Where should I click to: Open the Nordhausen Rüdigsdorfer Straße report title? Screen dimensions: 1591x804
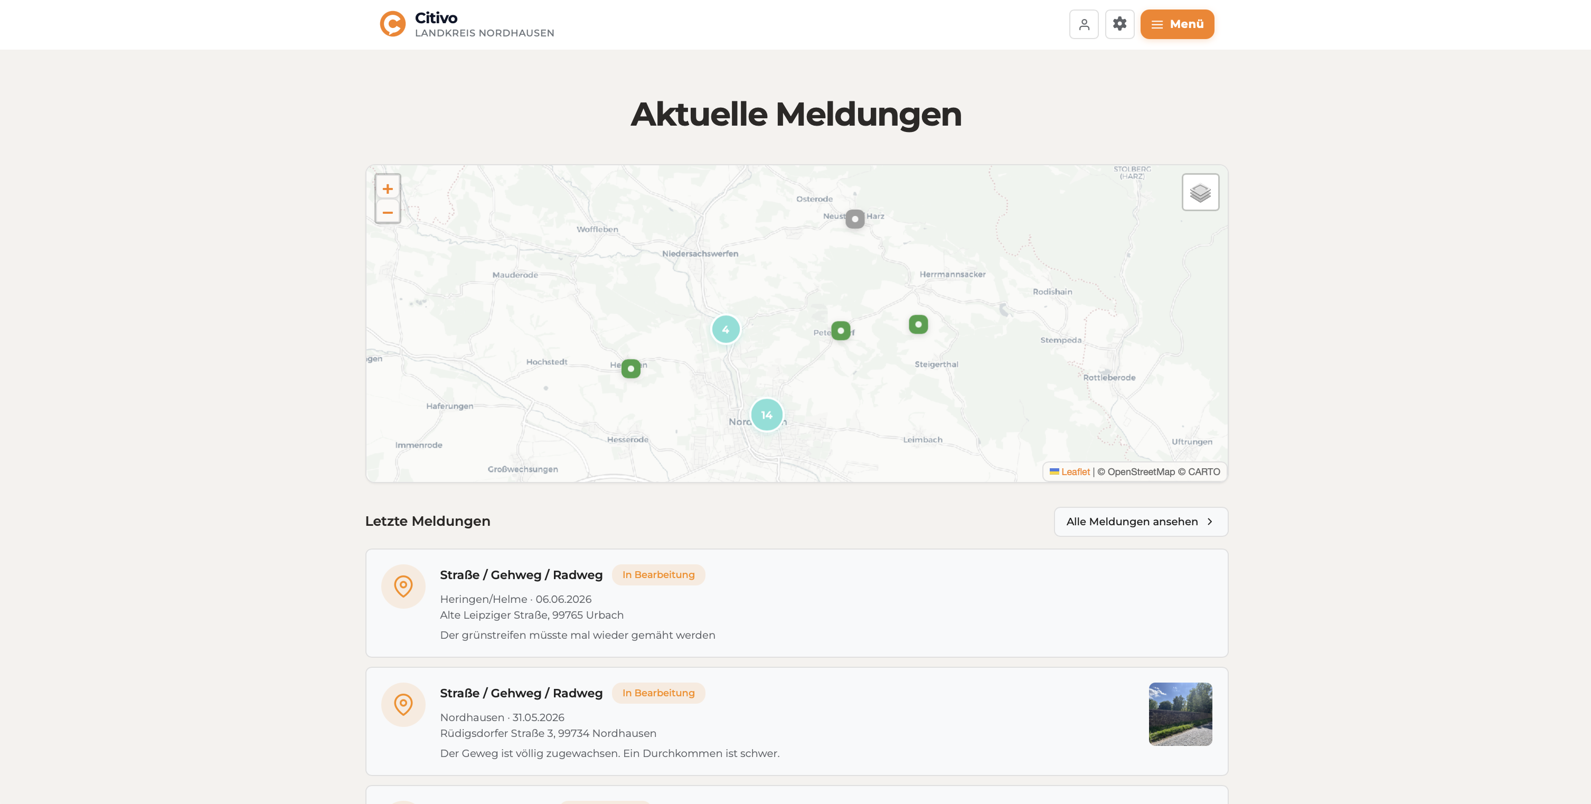(x=521, y=694)
